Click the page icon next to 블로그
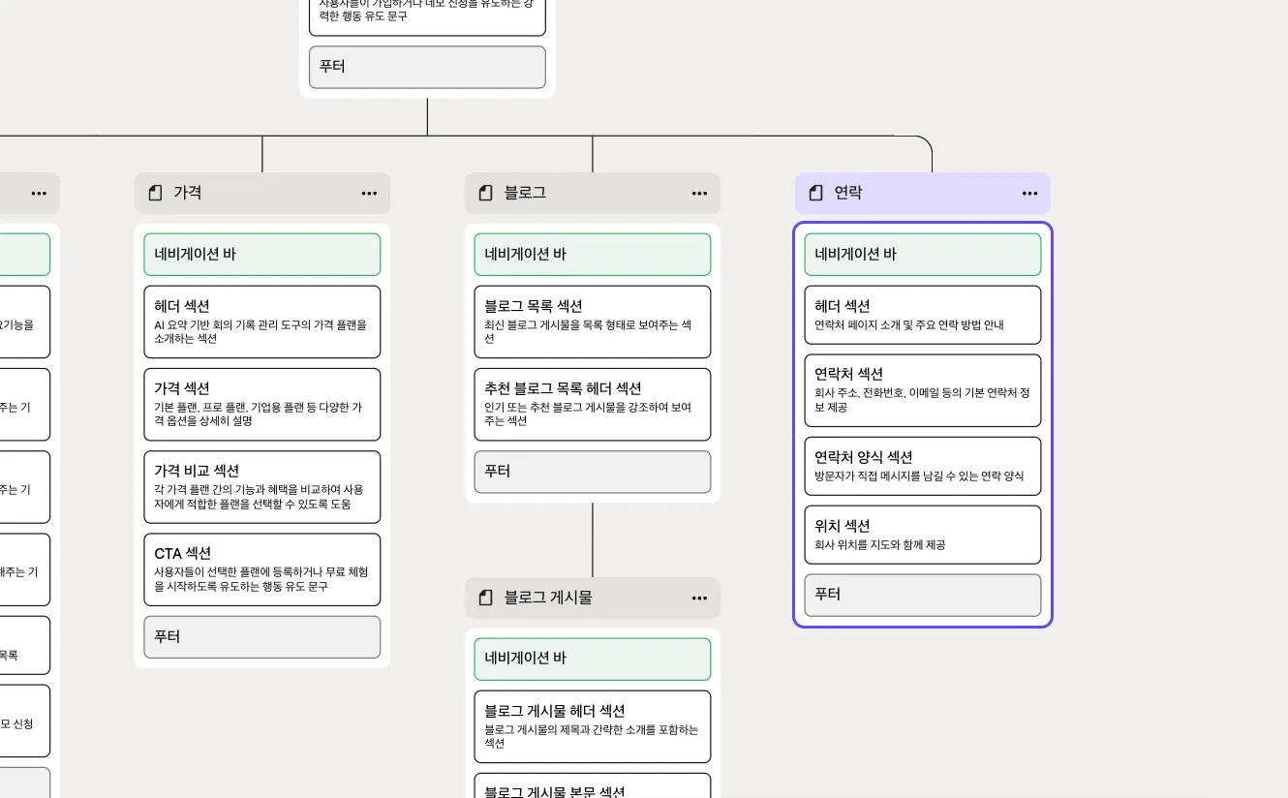The width and height of the screenshot is (1288, 798). pos(485,193)
